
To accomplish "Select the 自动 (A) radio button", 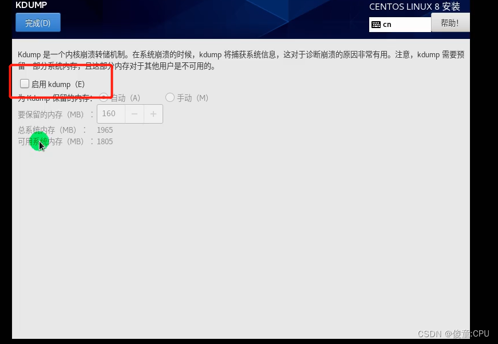I will pyautogui.click(x=103, y=97).
